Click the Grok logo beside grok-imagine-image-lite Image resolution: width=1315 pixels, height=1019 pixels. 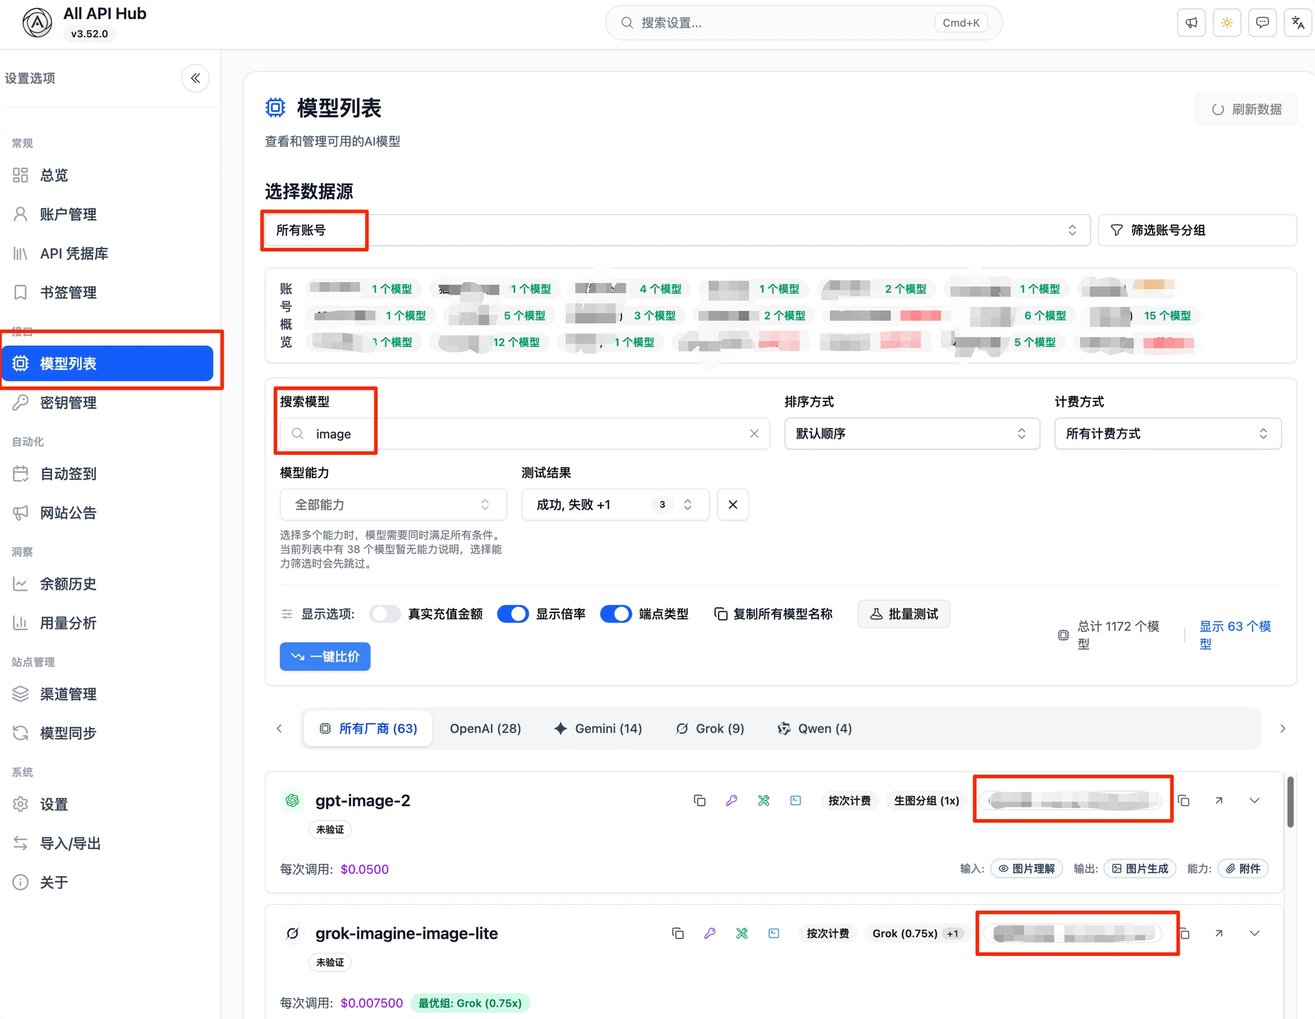(x=292, y=933)
